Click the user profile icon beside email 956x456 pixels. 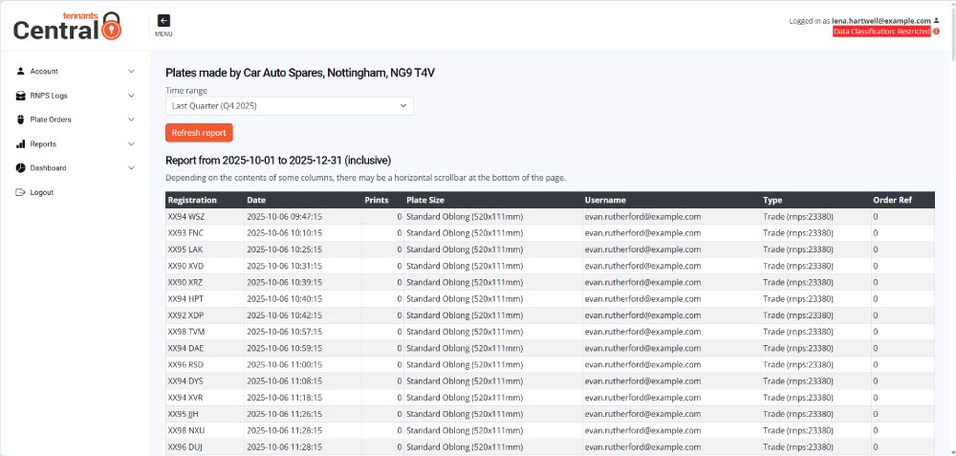click(x=937, y=21)
